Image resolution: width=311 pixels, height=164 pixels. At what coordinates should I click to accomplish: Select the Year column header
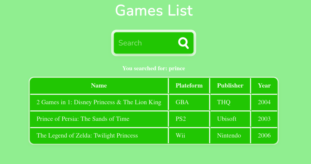pos(264,85)
